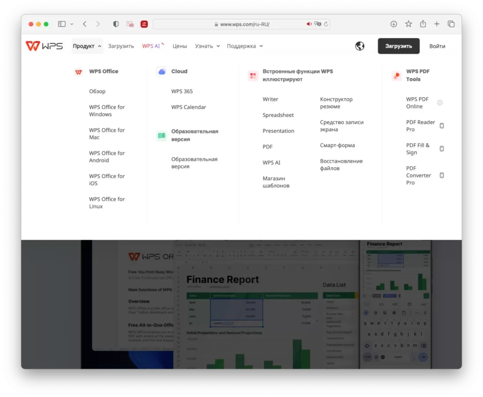Open WPS PDF Online link
This screenshot has width=483, height=397.
point(417,103)
